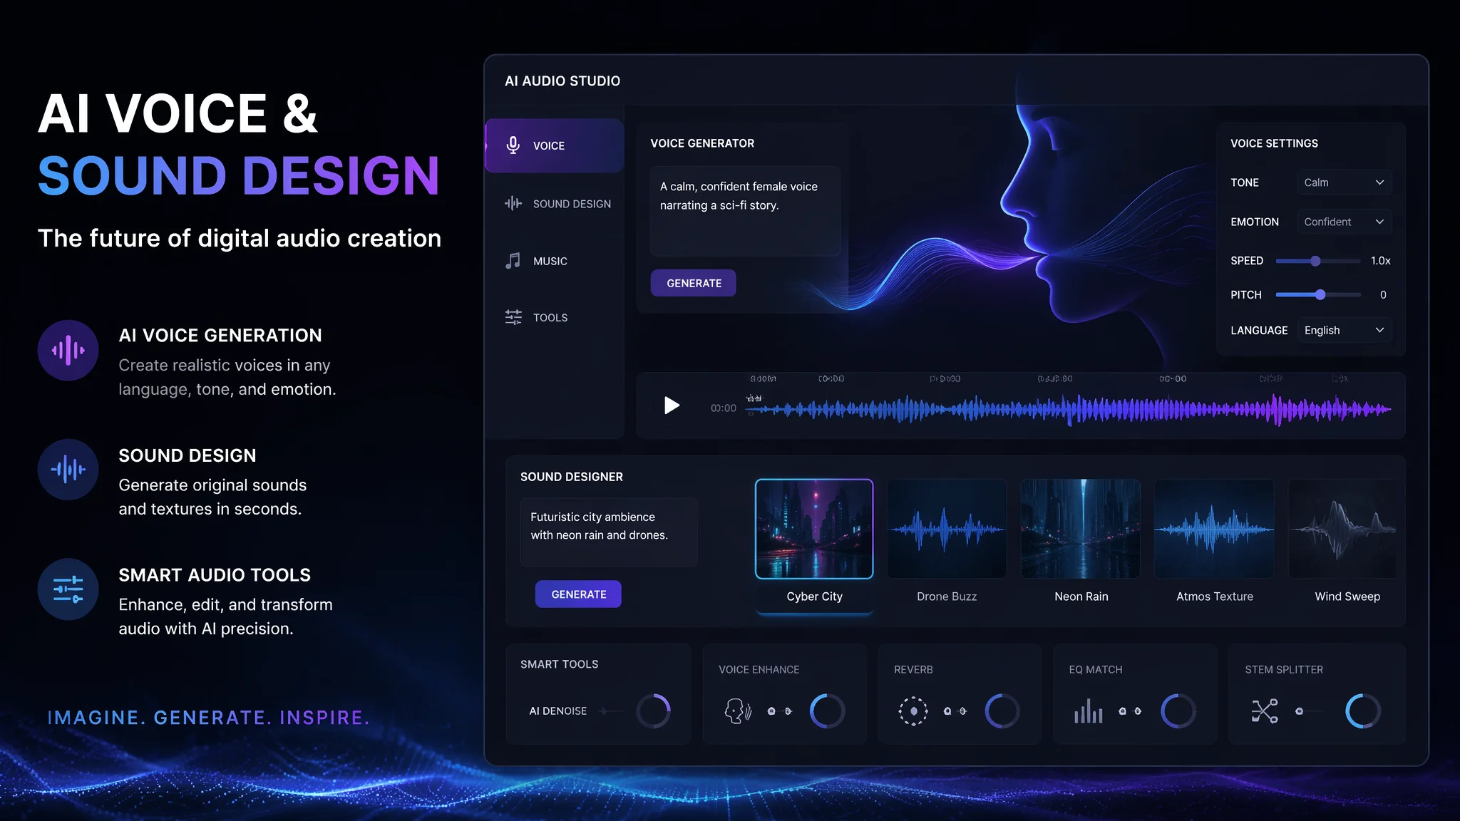Click the 'REVERB' card title
The width and height of the screenshot is (1460, 821).
click(913, 670)
